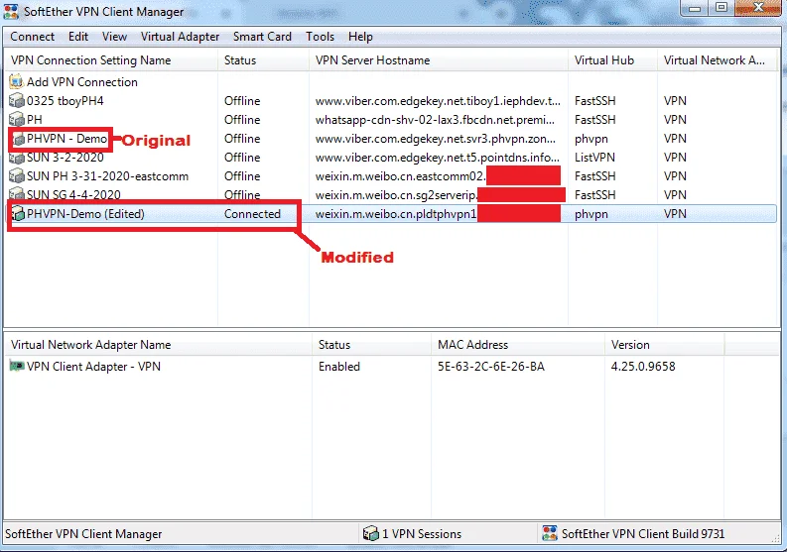Select the 'PHVPN - Demo' connection name
This screenshot has width=787, height=552.
(x=66, y=139)
